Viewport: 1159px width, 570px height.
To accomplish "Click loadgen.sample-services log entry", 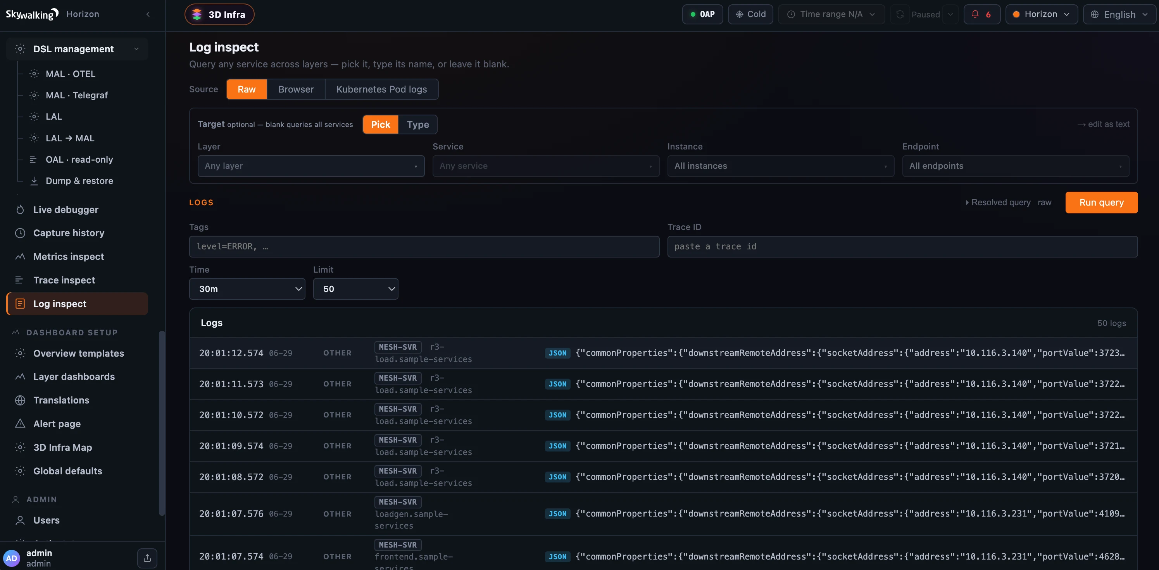I will pyautogui.click(x=664, y=514).
